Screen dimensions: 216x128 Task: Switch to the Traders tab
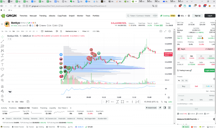(35, 108)
